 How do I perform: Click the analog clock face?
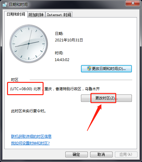(x=29, y=44)
